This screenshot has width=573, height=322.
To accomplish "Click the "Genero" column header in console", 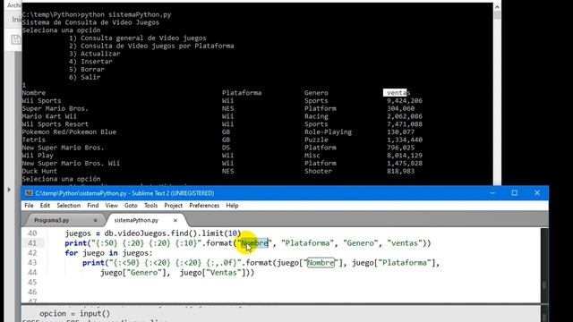I will 316,93.
